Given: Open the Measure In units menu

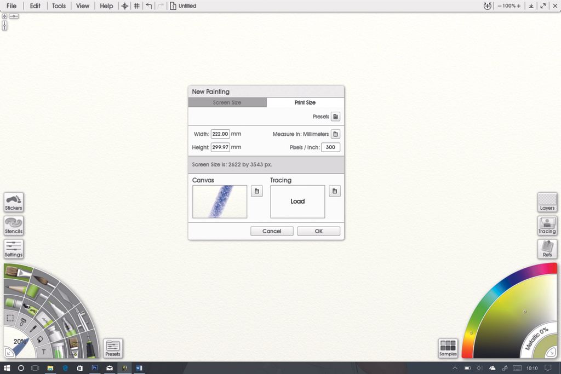Looking at the screenshot, I should pos(335,134).
